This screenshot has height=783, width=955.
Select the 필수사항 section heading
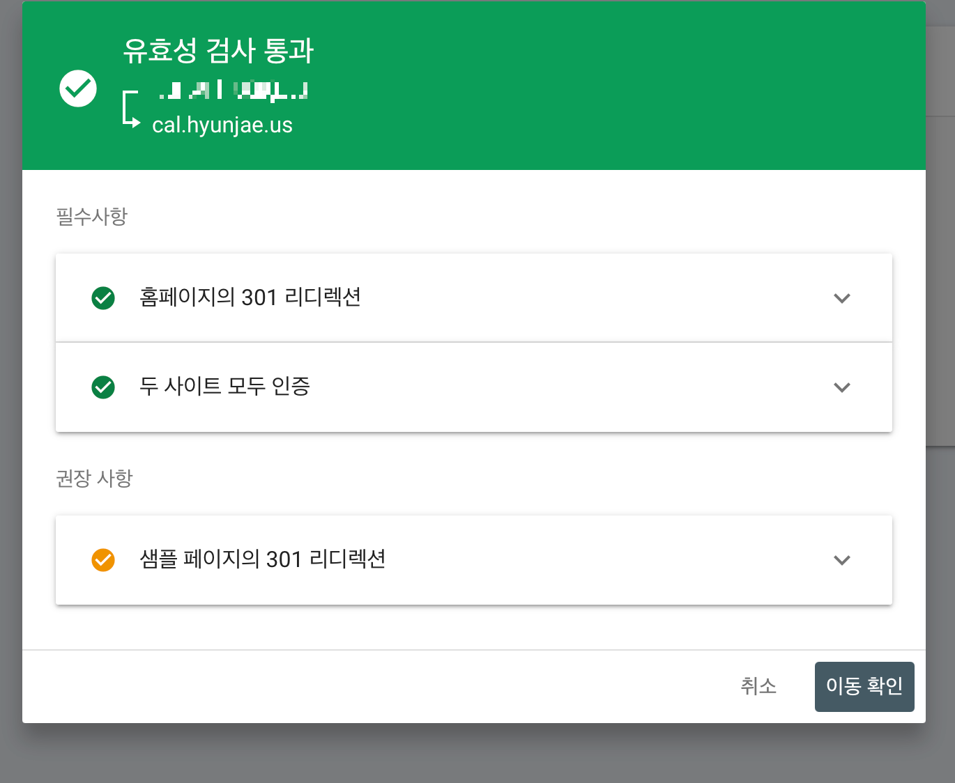click(x=91, y=216)
